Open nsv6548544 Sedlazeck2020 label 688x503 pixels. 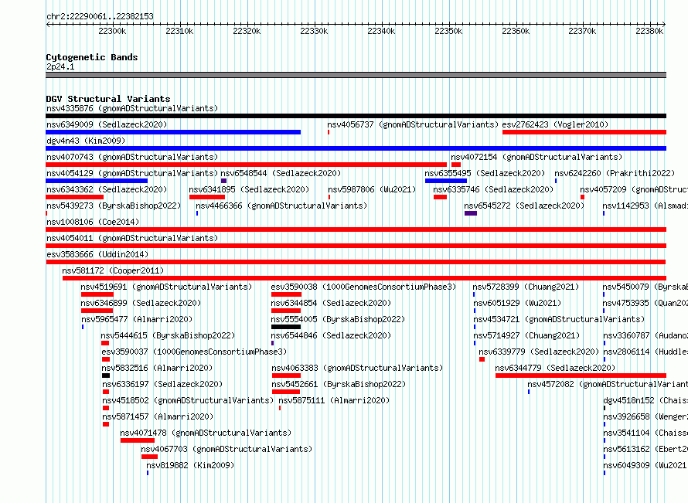tap(281, 173)
